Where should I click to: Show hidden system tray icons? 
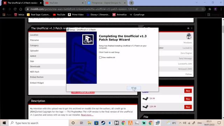180,123
